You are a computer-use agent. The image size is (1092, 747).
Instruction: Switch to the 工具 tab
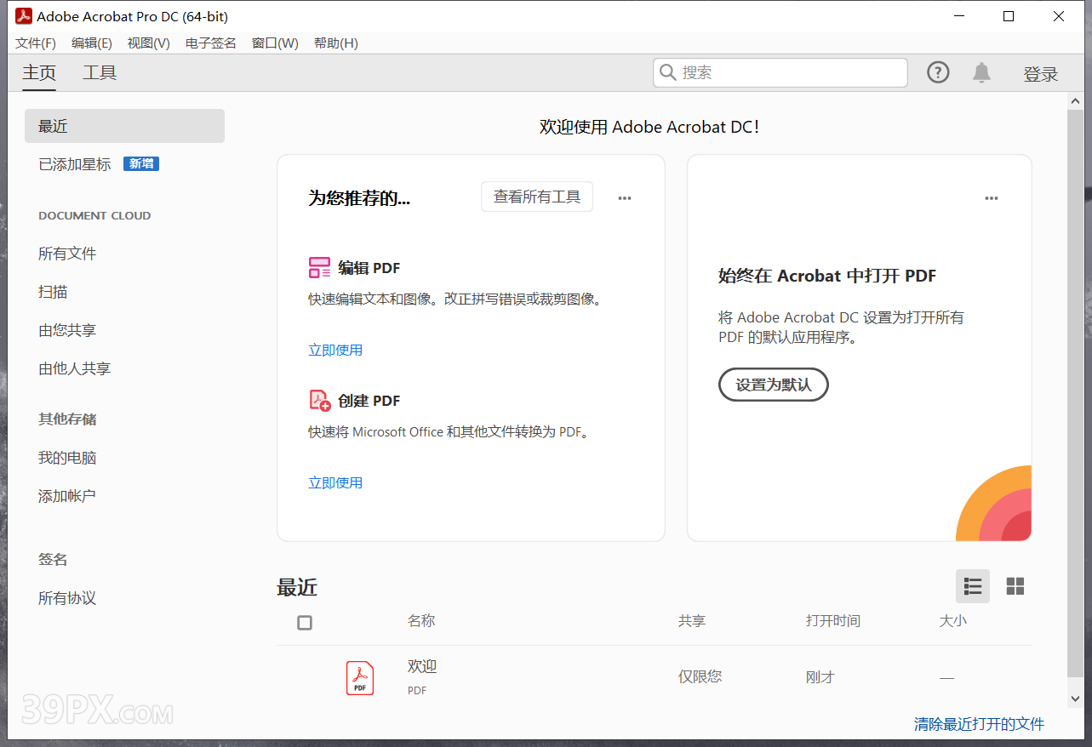point(100,73)
